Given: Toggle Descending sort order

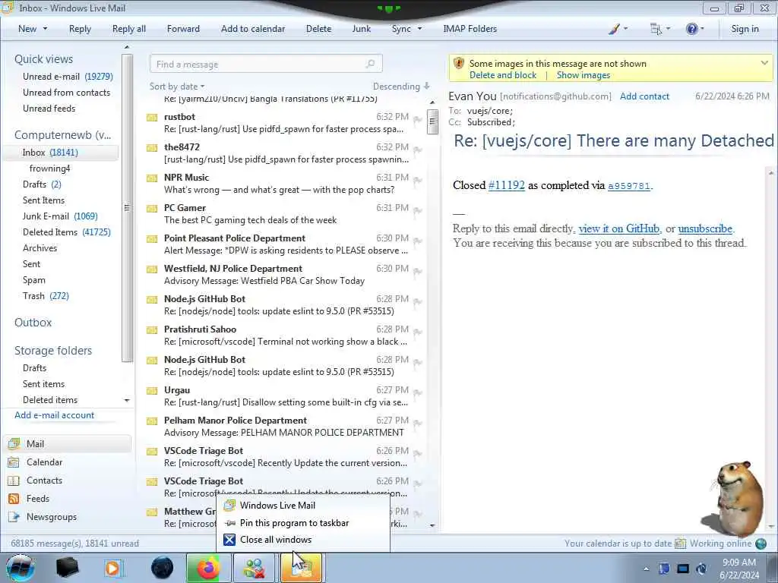Looking at the screenshot, I should click(x=401, y=87).
